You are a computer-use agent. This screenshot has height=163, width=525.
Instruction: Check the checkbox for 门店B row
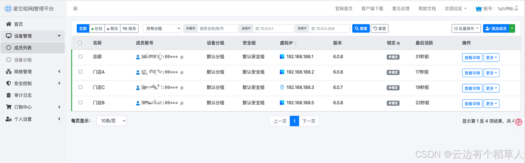point(80,102)
